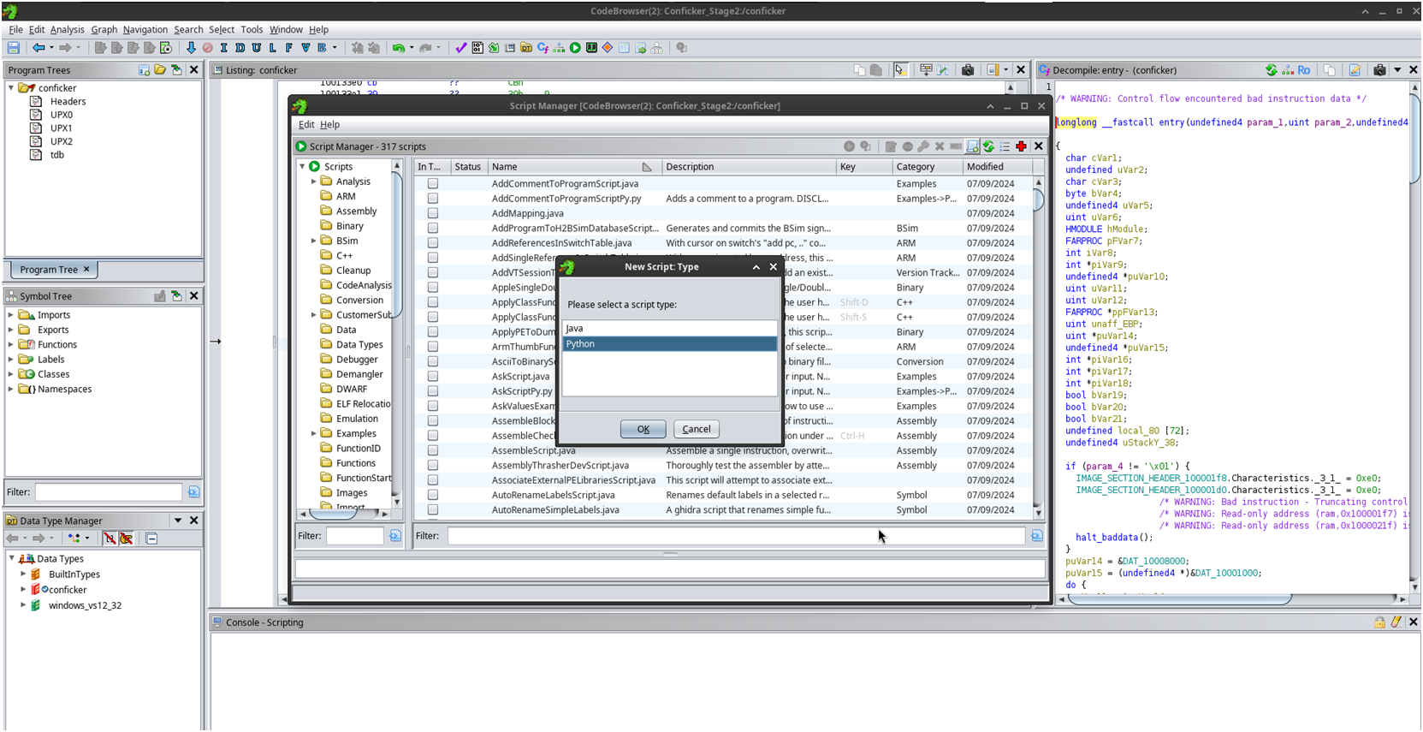The image size is (1423, 732).
Task: Click the script table vertical scrollbar
Action: 1039,346
